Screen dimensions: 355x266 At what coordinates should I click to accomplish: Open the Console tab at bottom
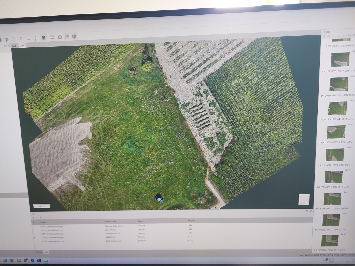[39, 252]
